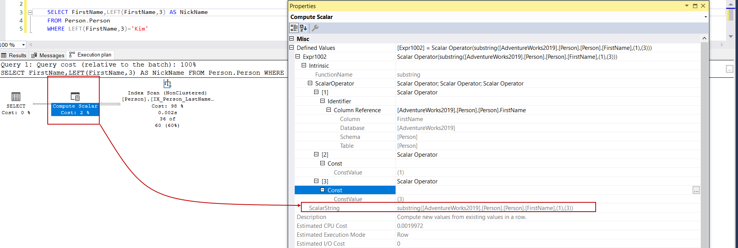The height and width of the screenshot is (248, 738).
Task: Collapse the Defined Values node
Action: click(x=292, y=48)
